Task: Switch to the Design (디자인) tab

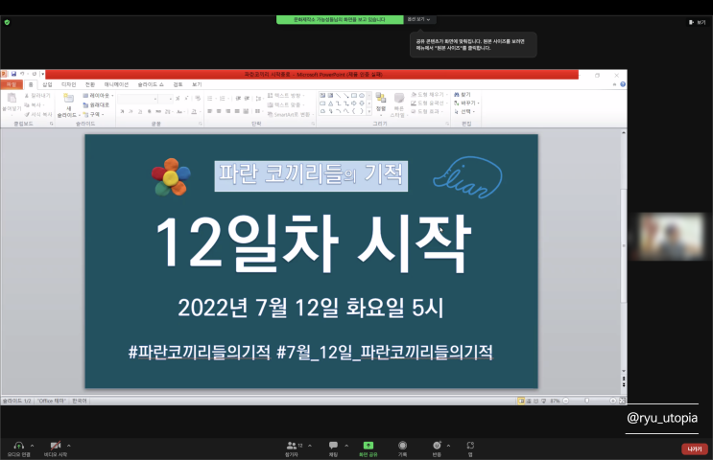Action: [x=69, y=84]
